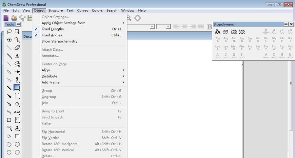Open the Structure menu

tap(55, 10)
